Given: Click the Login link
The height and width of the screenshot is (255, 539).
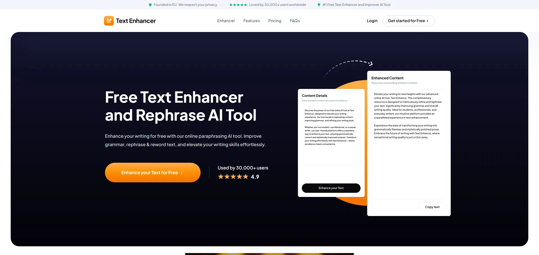Looking at the screenshot, I should click(x=372, y=21).
